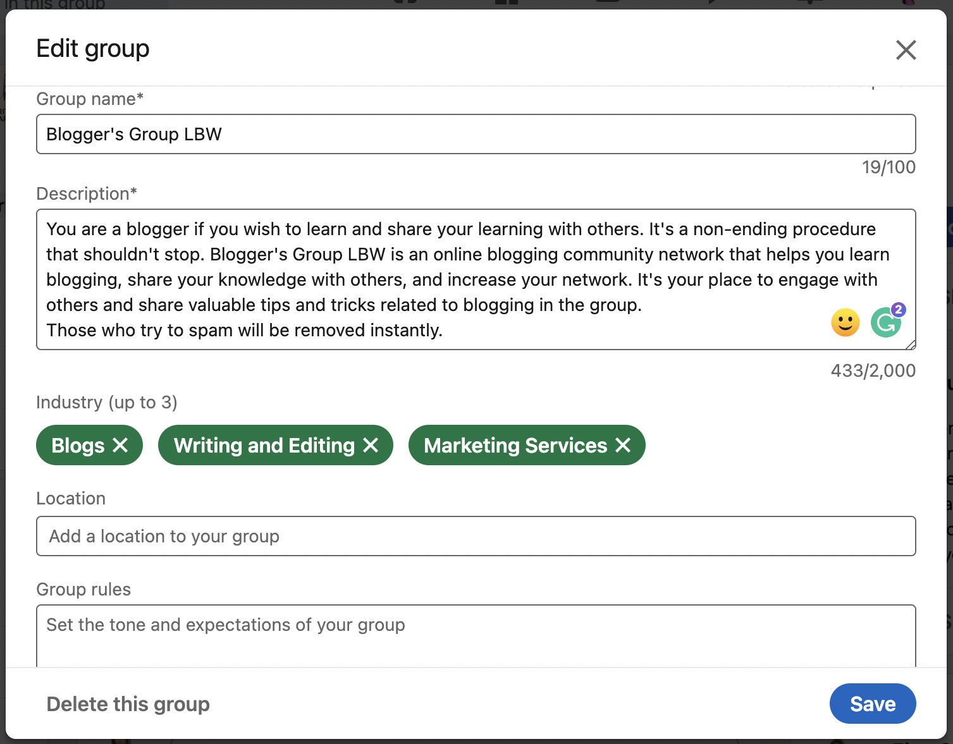The width and height of the screenshot is (953, 744).
Task: Click the 19/100 character counter
Action: tap(888, 167)
